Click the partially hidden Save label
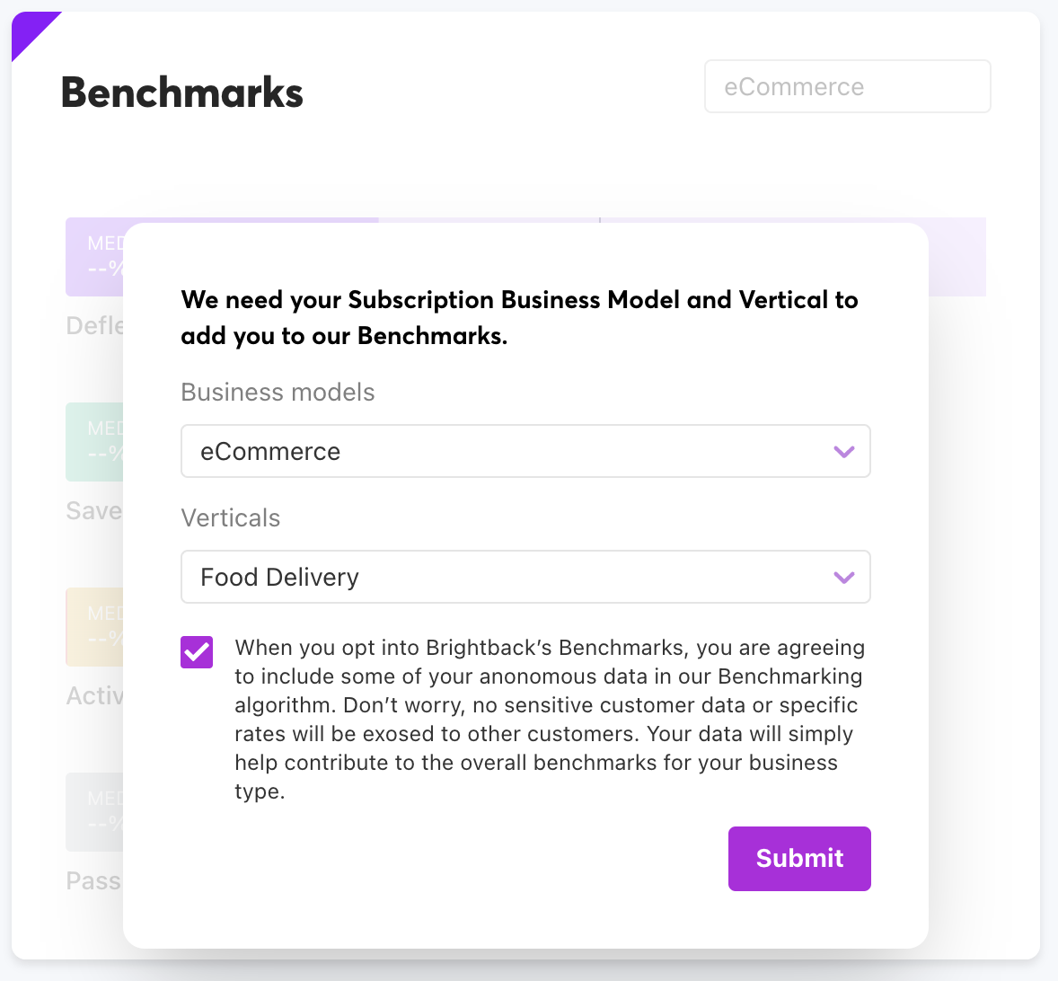 click(x=93, y=511)
